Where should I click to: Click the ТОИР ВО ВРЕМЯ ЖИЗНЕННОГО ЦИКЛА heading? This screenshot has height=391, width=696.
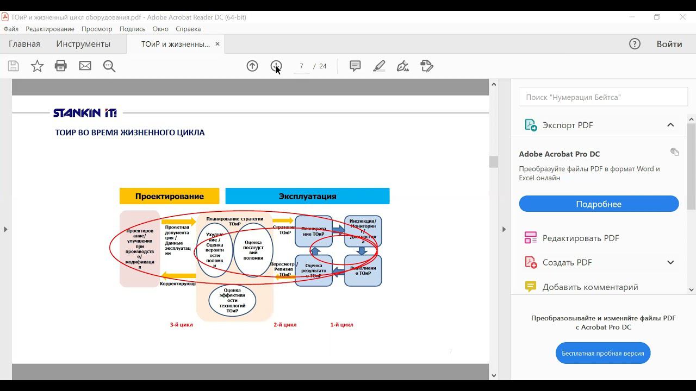point(130,133)
